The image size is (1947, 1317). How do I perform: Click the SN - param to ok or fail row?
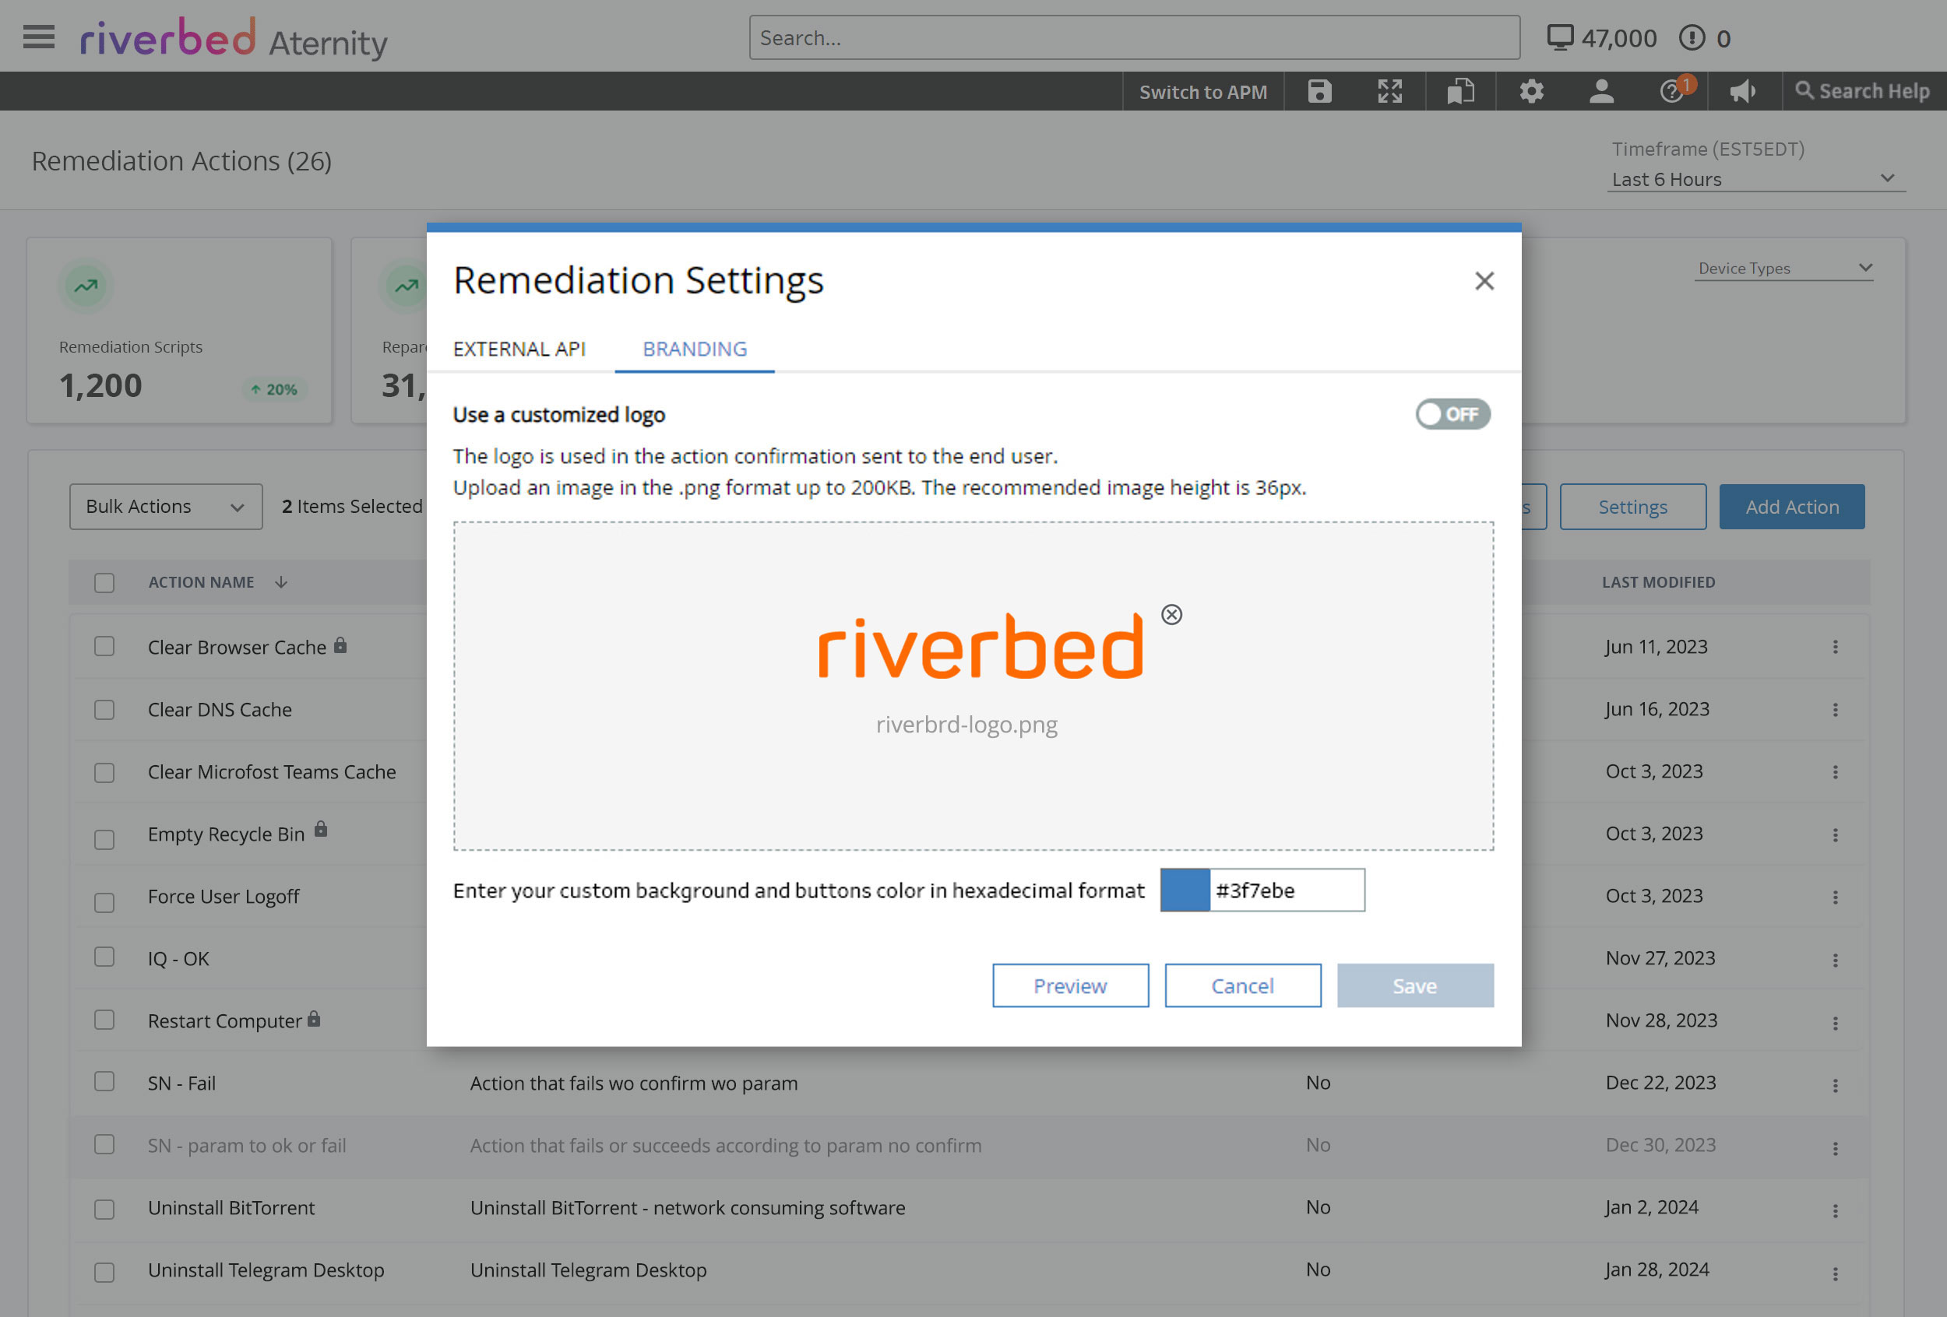click(x=970, y=1147)
